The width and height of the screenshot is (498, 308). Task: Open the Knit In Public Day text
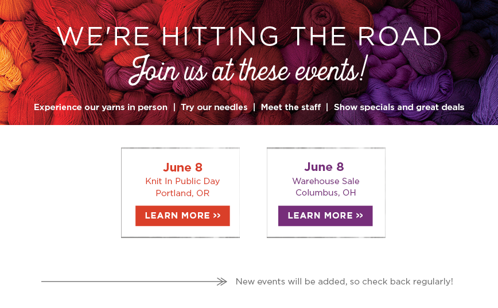(182, 181)
